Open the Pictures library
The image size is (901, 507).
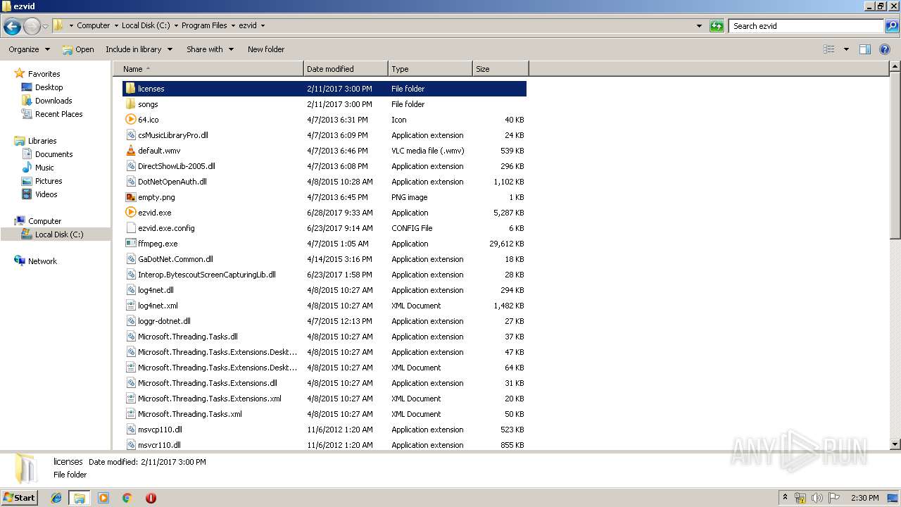pyautogui.click(x=49, y=181)
